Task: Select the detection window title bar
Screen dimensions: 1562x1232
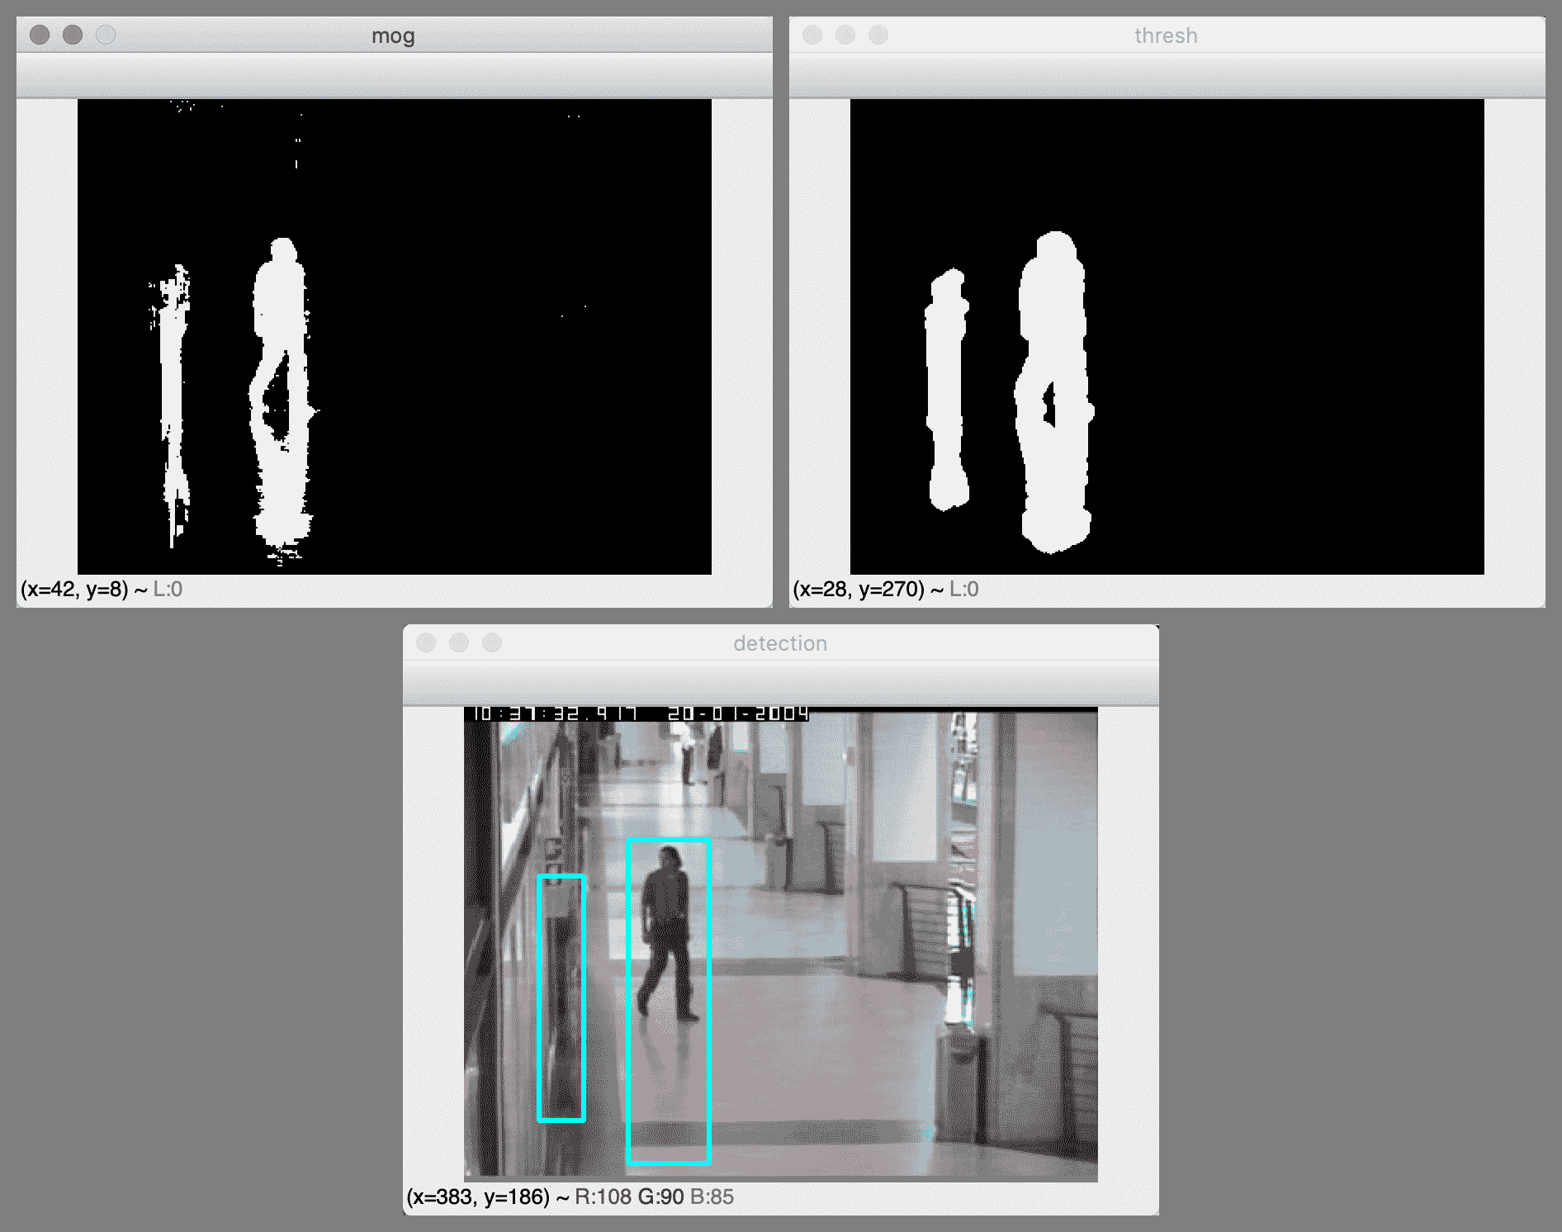Action: pos(779,643)
